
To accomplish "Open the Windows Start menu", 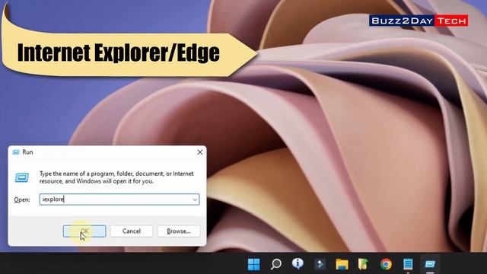I will point(253,264).
